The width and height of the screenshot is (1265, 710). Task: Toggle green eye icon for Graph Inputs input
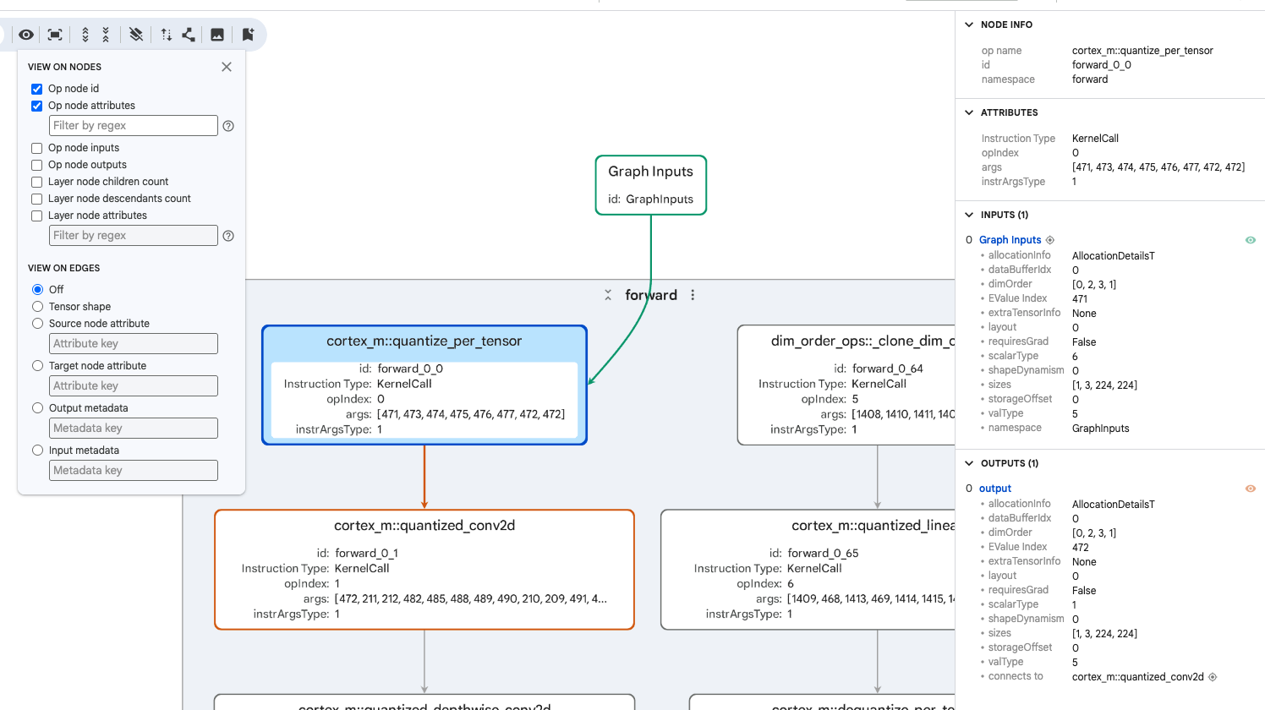click(1251, 240)
